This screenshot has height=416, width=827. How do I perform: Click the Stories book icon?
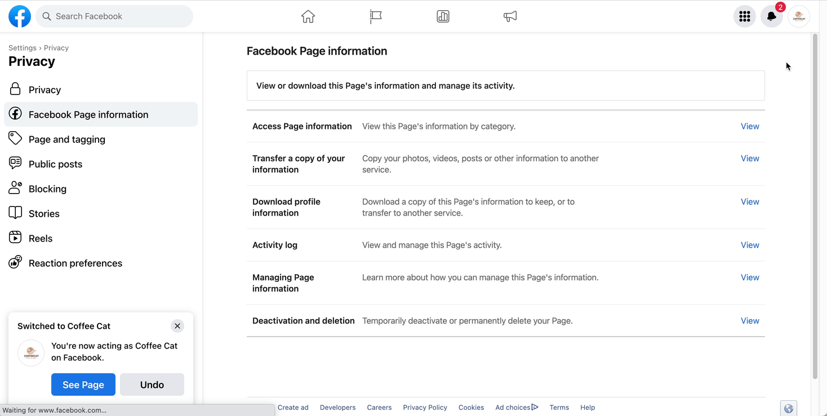[15, 213]
